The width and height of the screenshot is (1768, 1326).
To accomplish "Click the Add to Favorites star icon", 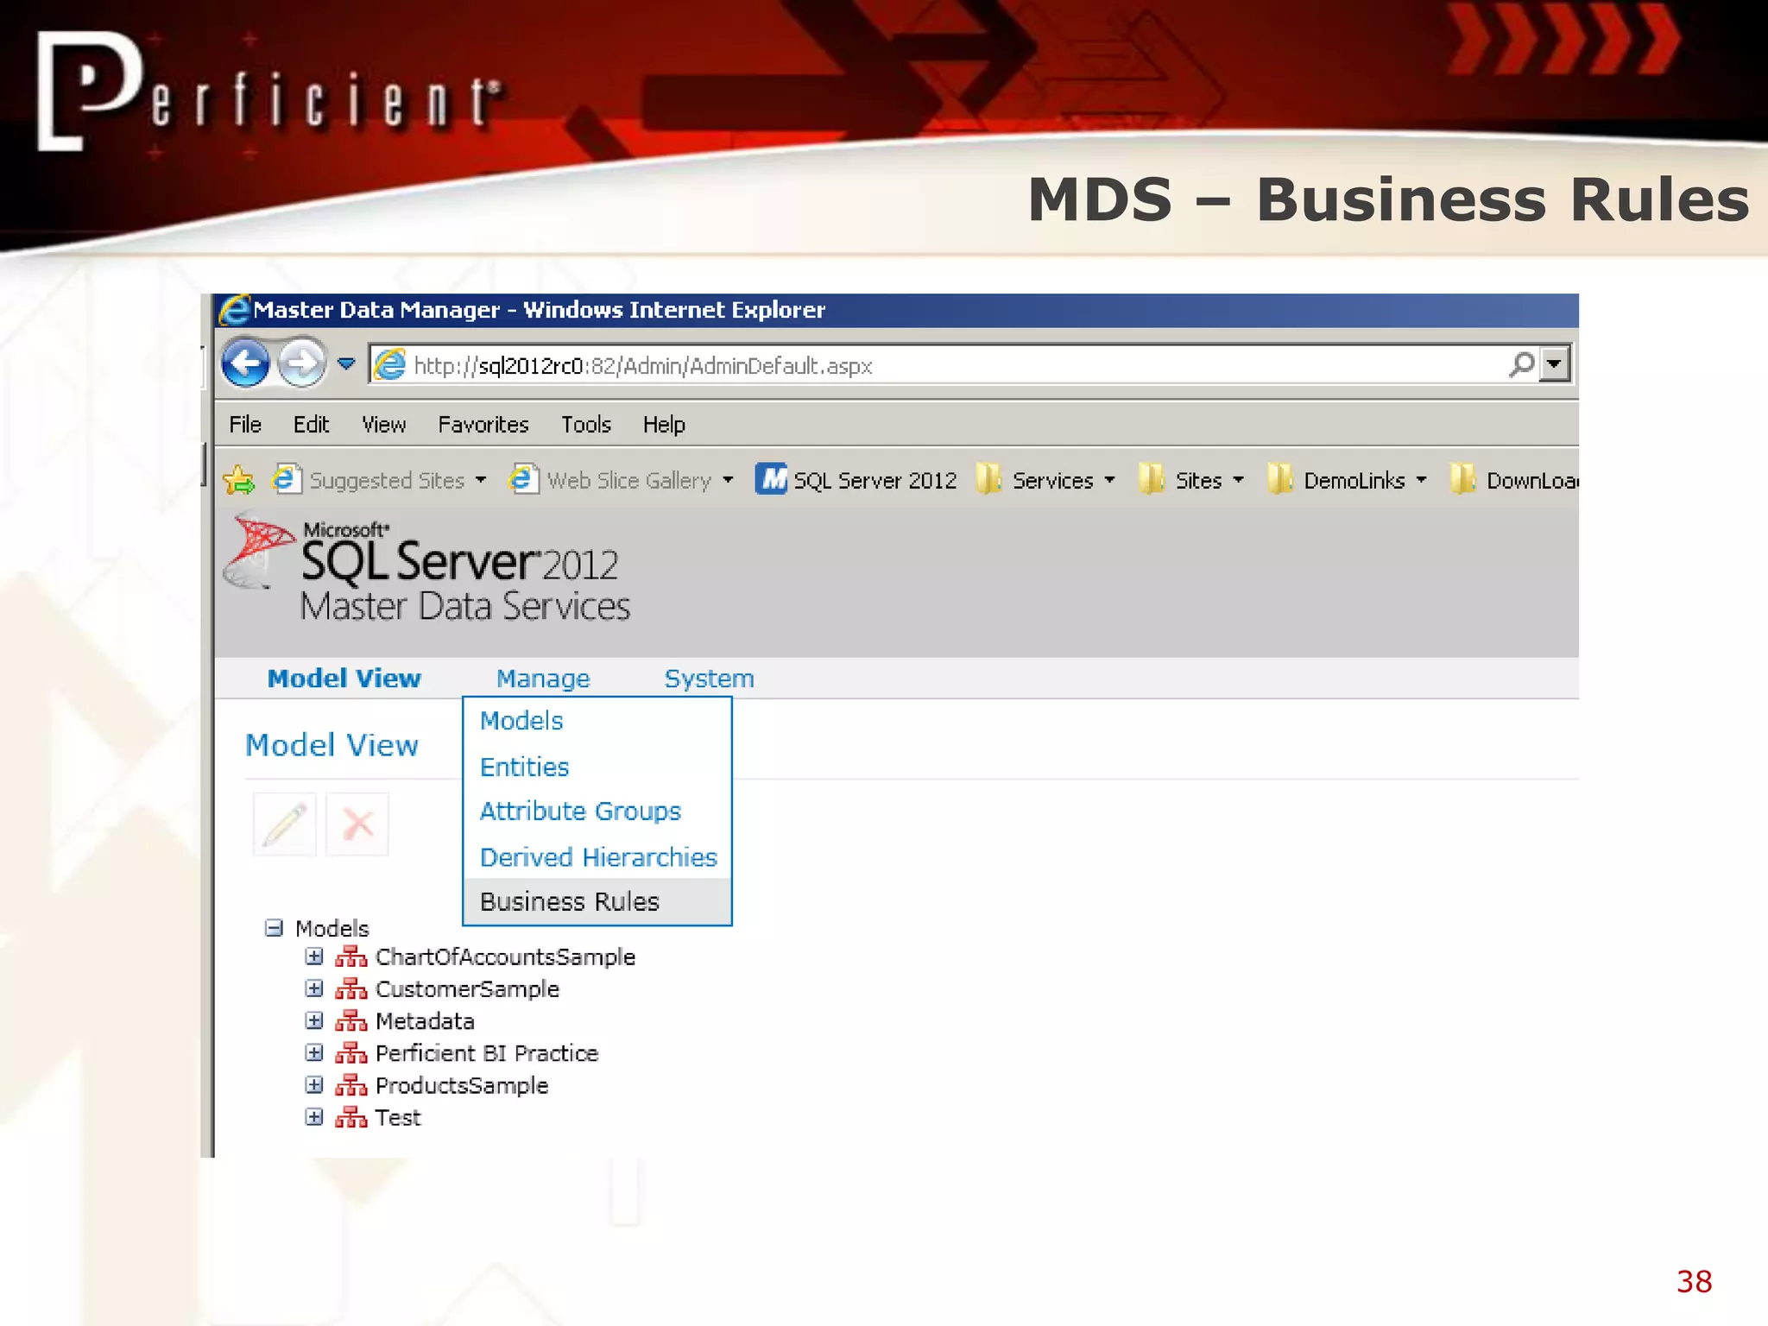I will click(x=239, y=480).
